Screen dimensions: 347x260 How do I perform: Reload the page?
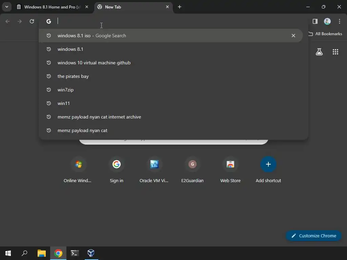click(x=32, y=21)
